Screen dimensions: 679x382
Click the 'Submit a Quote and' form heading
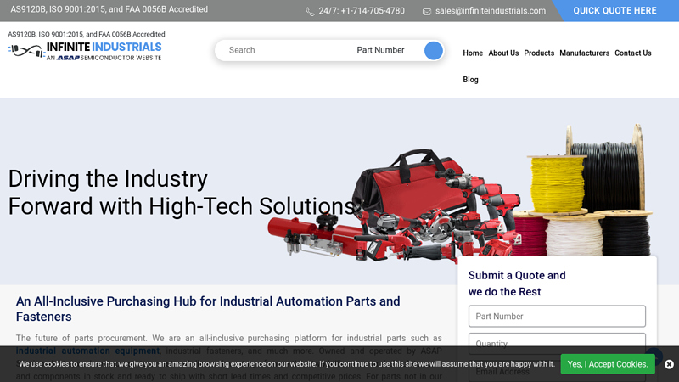(x=517, y=284)
